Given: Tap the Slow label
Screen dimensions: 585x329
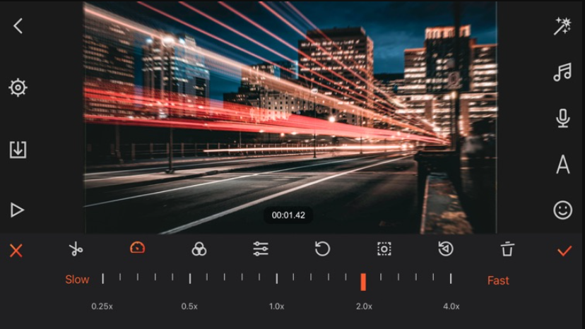Looking at the screenshot, I should tap(77, 280).
